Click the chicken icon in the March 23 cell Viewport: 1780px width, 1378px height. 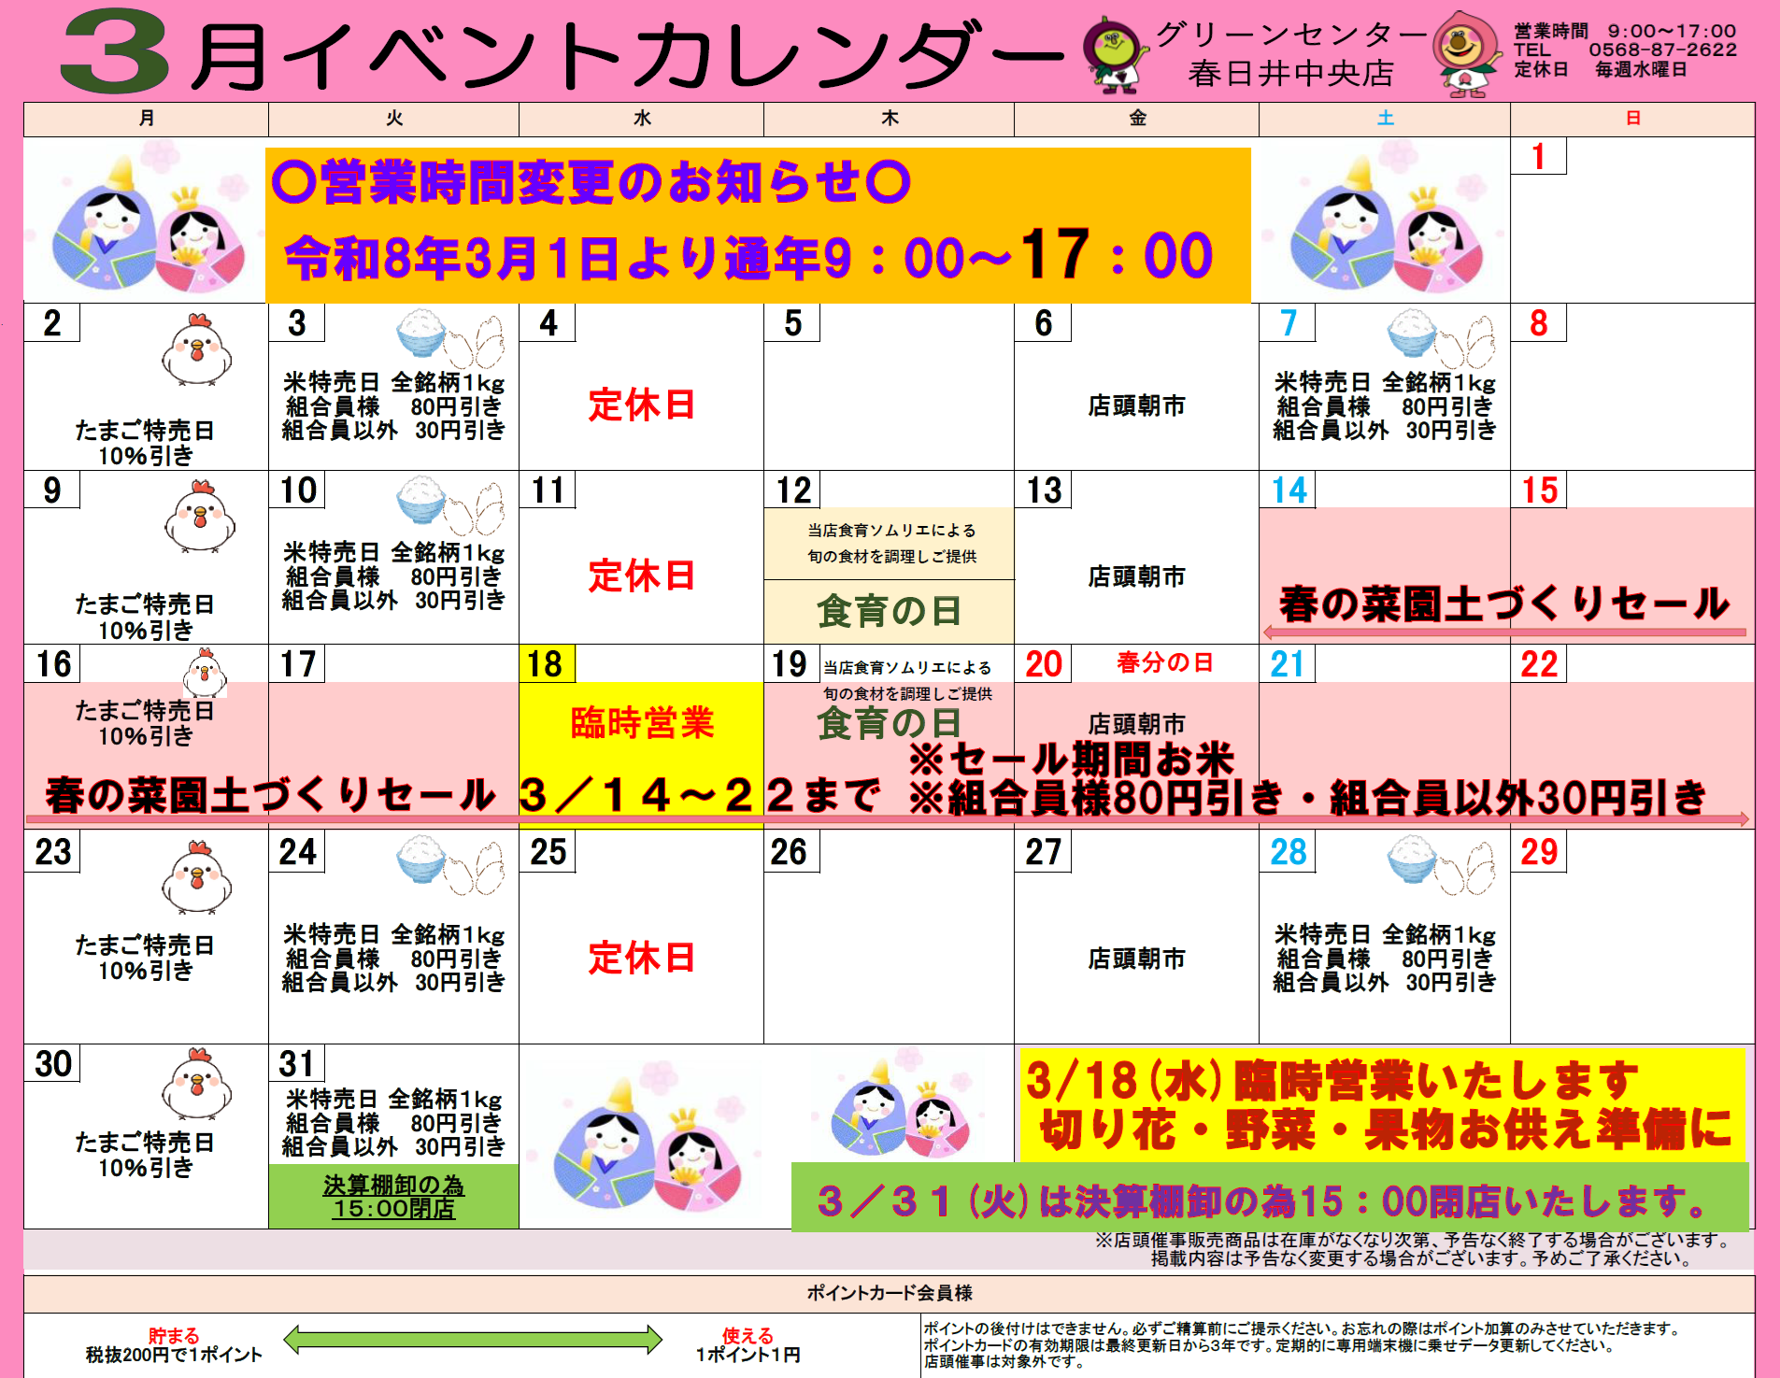[x=196, y=877]
